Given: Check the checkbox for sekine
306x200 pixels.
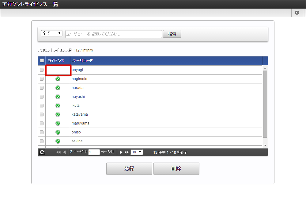Looking at the screenshot, I should click(42, 141).
